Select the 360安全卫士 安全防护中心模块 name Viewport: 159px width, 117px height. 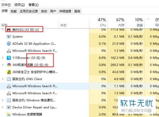(35, 72)
